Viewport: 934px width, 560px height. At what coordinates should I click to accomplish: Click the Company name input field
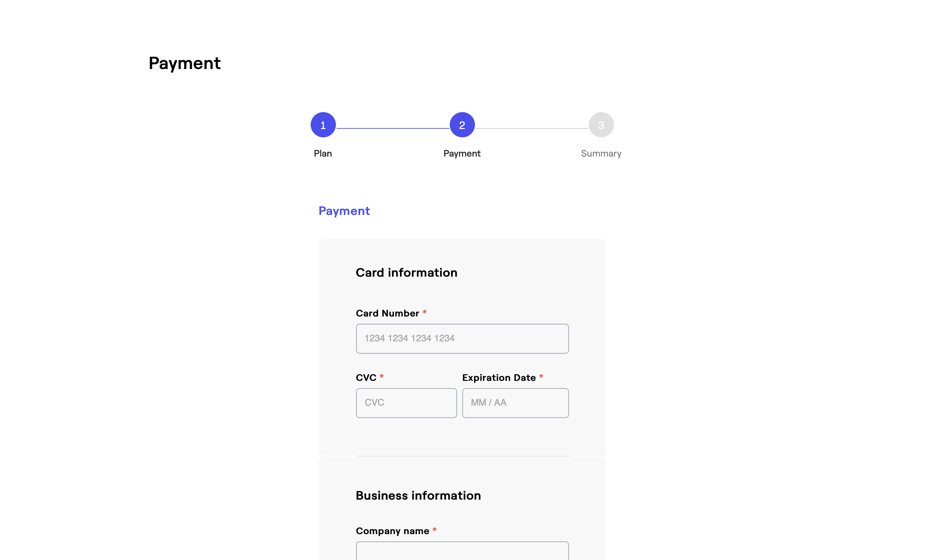click(462, 552)
